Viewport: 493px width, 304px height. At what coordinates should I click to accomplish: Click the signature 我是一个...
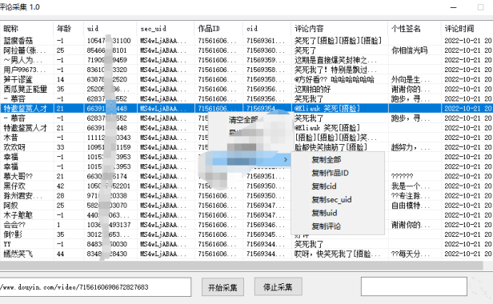point(411,186)
